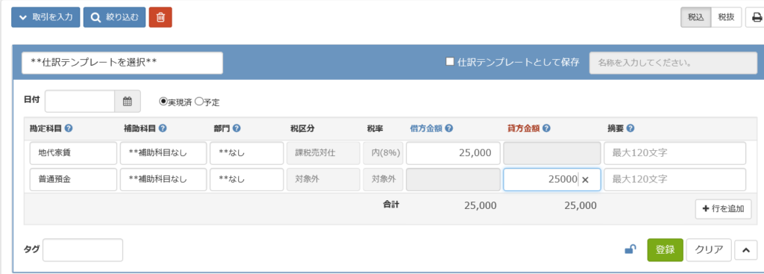Screen dimensions: 764x274
Task: Click help icon beside 借方金額
Action: [449, 128]
